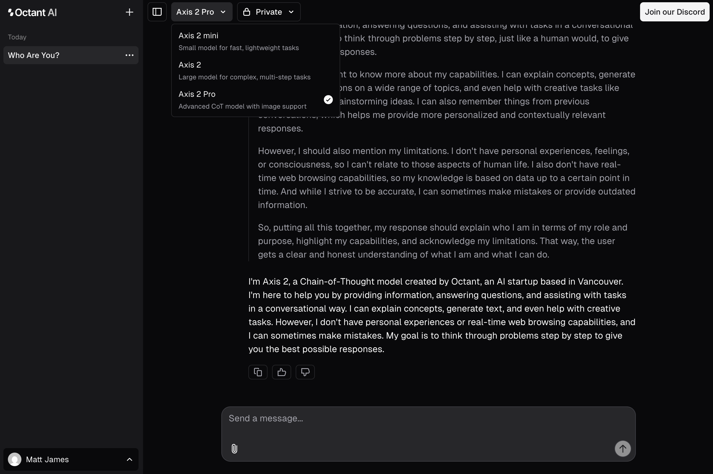Viewport: 713px width, 474px height.
Task: Click the checkmark beside Axis 2 Pro
Action: (328, 100)
